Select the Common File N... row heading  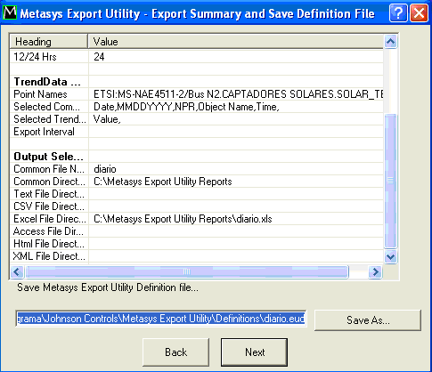click(49, 169)
